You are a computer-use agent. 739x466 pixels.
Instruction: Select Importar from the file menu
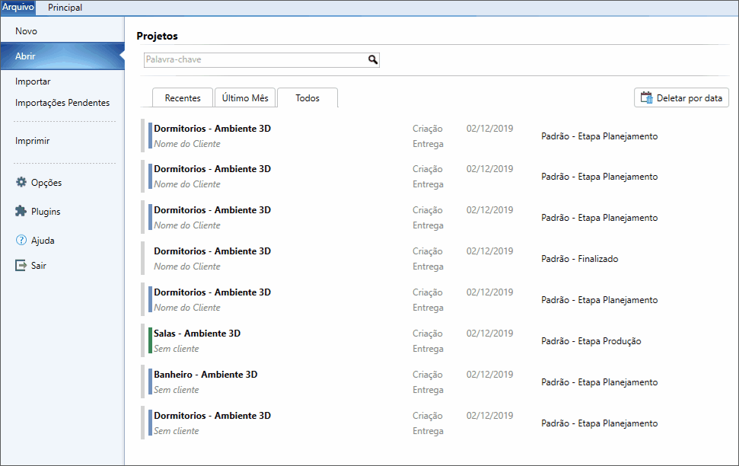click(x=33, y=81)
